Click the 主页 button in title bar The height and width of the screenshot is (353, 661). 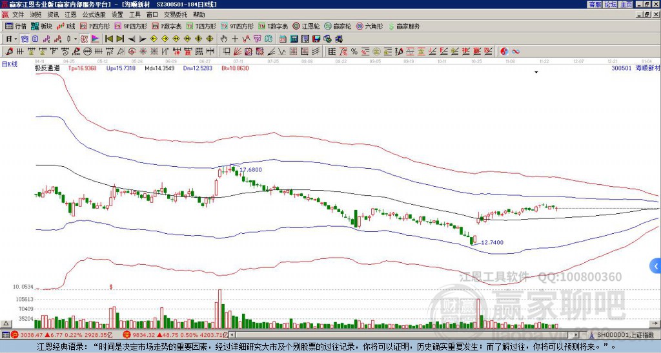(625, 5)
